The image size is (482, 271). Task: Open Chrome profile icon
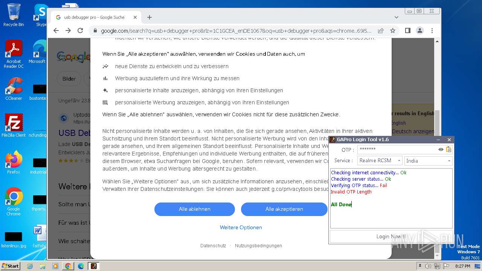pos(420,30)
